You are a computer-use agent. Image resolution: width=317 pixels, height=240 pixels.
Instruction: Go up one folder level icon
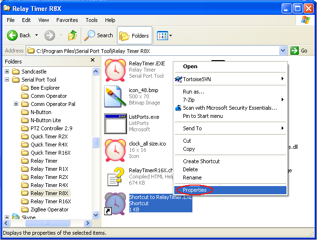(x=73, y=35)
